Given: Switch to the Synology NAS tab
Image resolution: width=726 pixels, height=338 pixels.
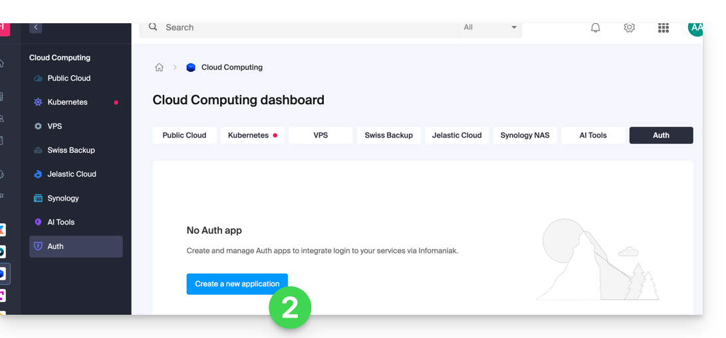Looking at the screenshot, I should 525,135.
